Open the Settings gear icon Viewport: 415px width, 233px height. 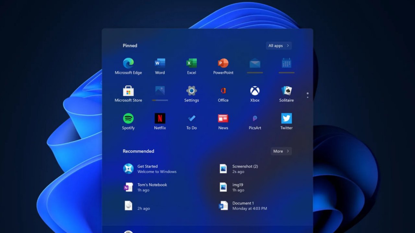pyautogui.click(x=192, y=91)
